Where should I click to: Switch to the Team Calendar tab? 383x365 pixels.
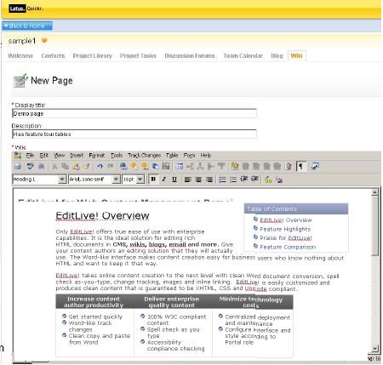pos(243,55)
